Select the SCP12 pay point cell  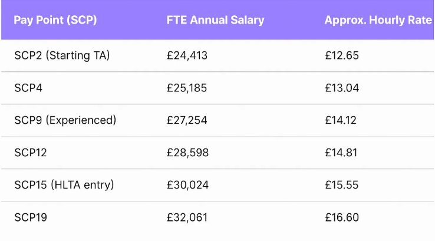pyautogui.click(x=31, y=153)
